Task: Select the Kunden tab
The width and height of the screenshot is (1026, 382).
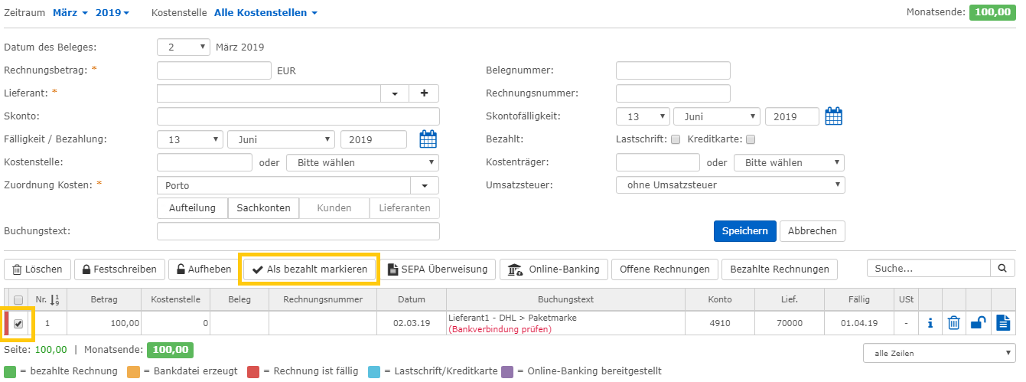Action: (334, 208)
